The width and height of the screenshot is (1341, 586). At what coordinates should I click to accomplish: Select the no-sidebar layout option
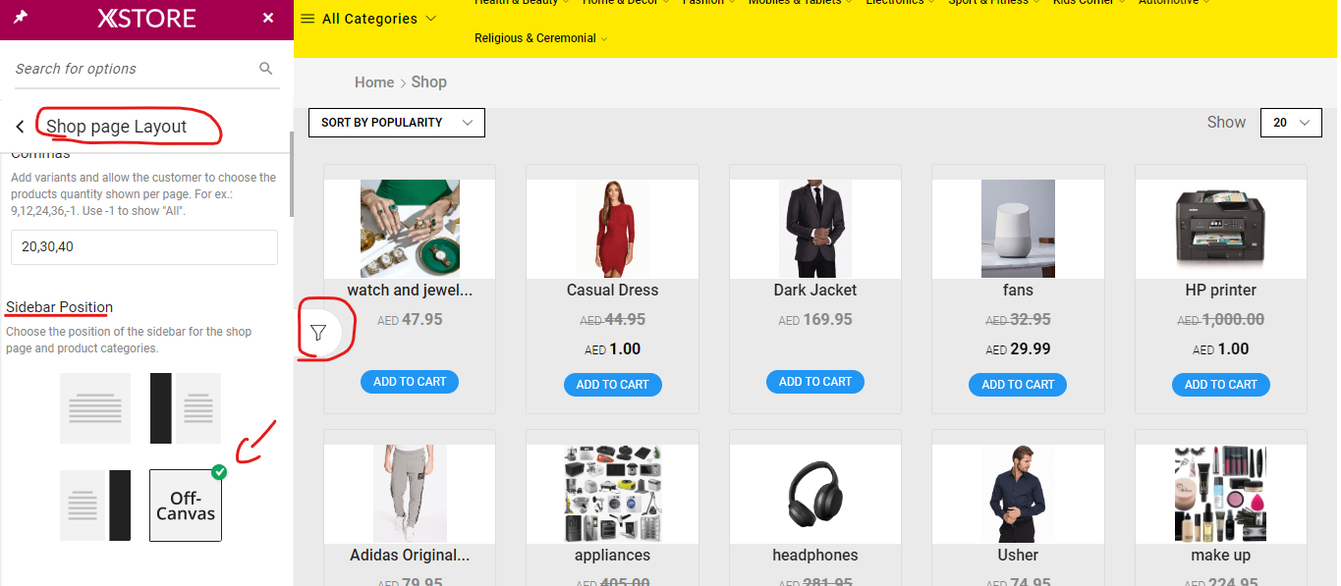pos(95,408)
